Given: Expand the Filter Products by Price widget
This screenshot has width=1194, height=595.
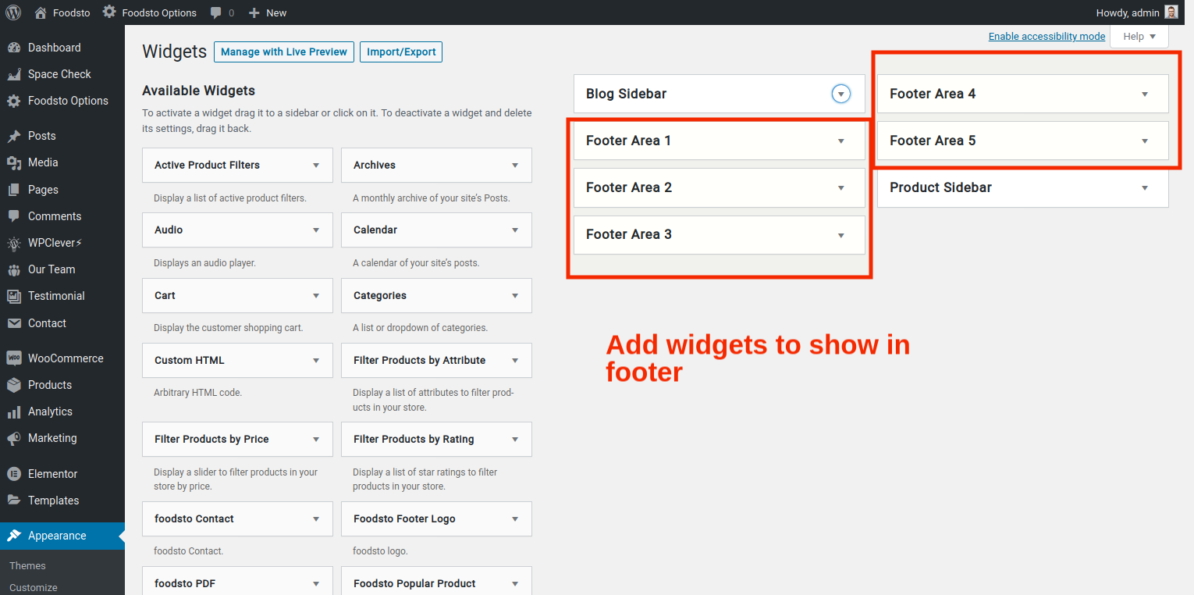Looking at the screenshot, I should (316, 440).
